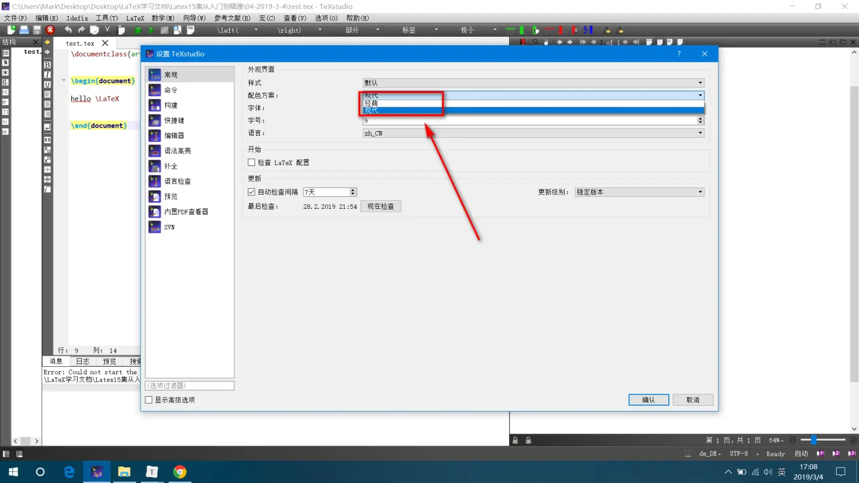This screenshot has width=859, height=483.
Task: Click the view PDF magnifier icon
Action: coord(178,30)
